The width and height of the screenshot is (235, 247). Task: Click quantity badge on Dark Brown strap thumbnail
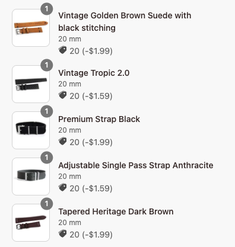(47, 204)
